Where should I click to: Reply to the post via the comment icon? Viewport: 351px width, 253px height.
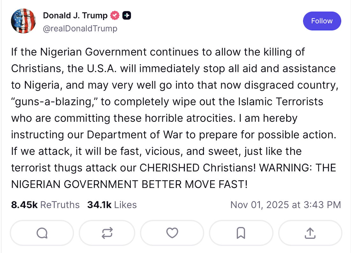point(42,233)
